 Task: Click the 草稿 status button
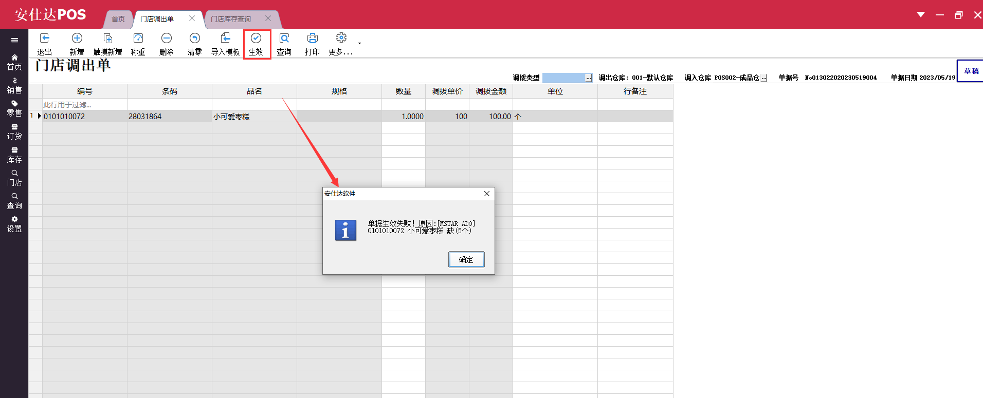click(x=971, y=71)
